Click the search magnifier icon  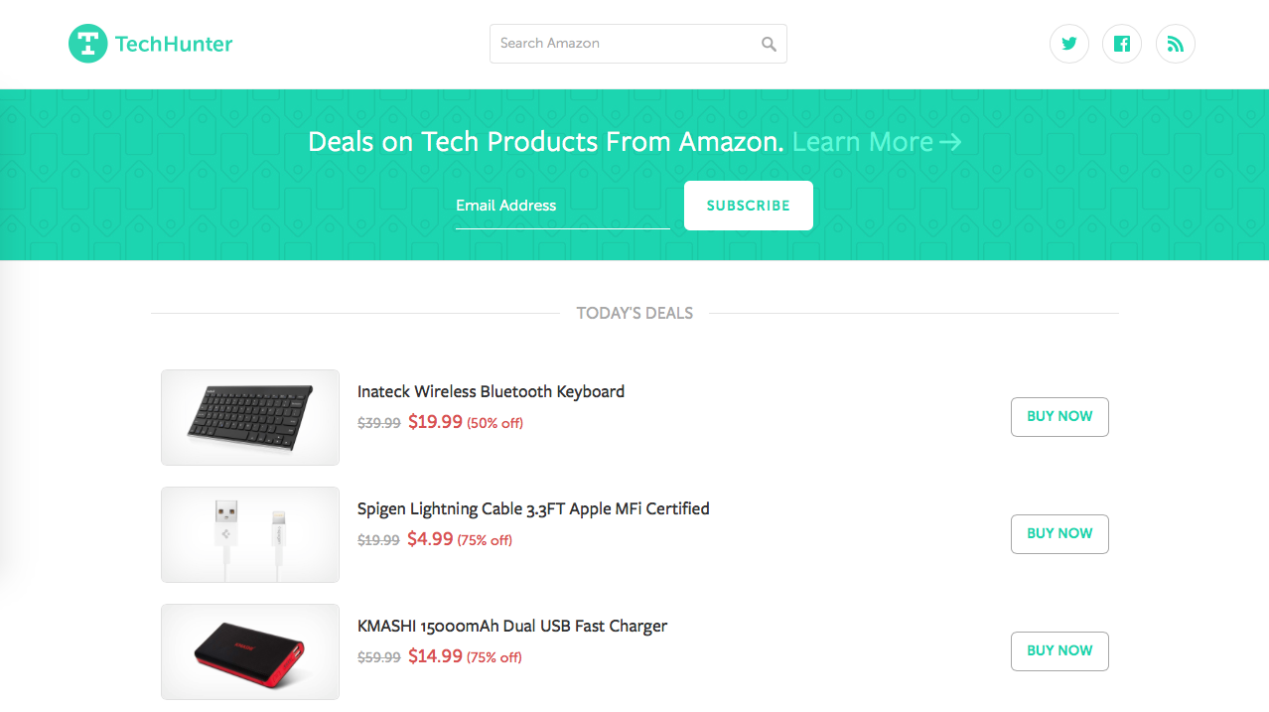pos(769,44)
